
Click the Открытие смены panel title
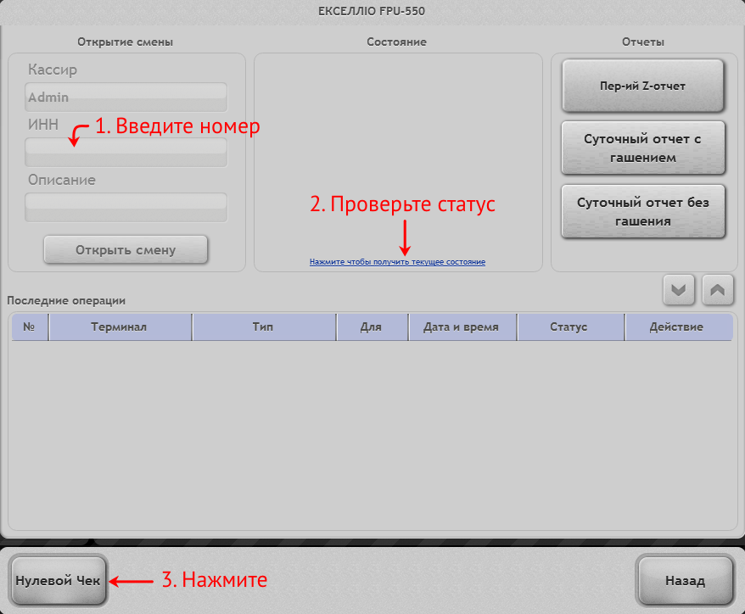click(125, 42)
